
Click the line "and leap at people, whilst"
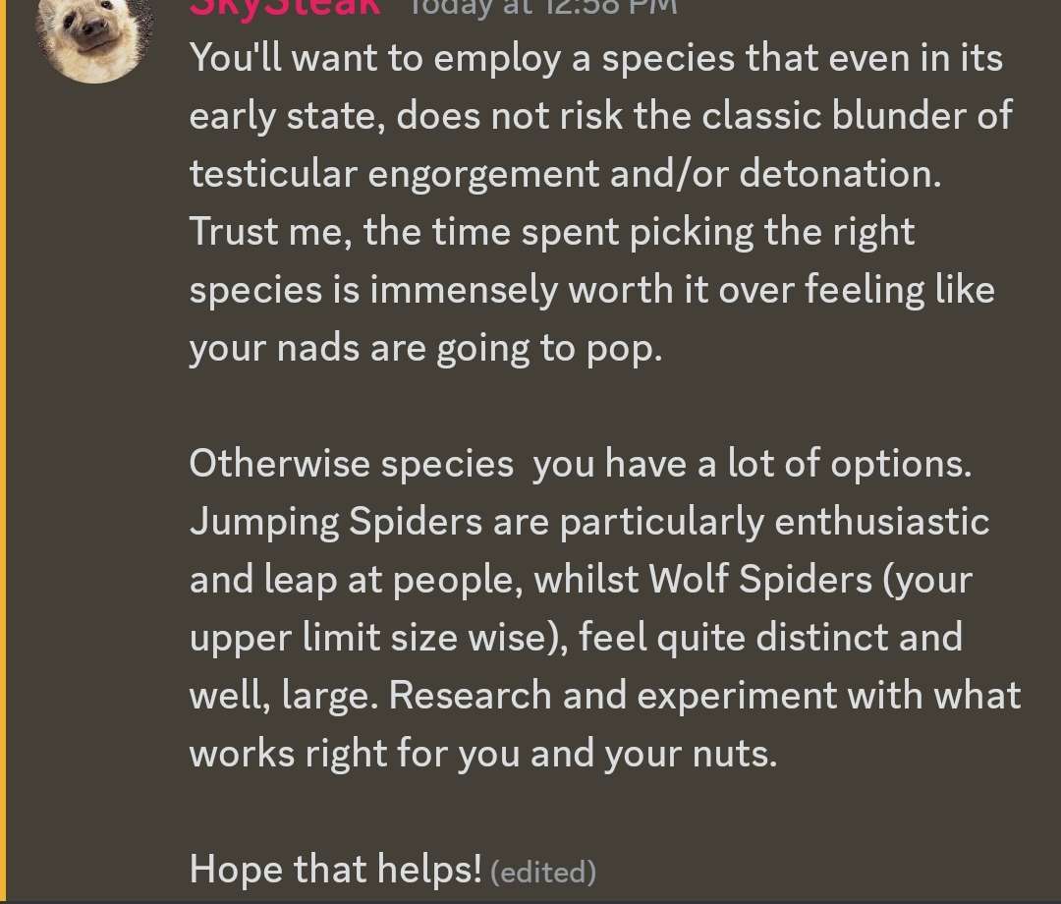click(582, 580)
